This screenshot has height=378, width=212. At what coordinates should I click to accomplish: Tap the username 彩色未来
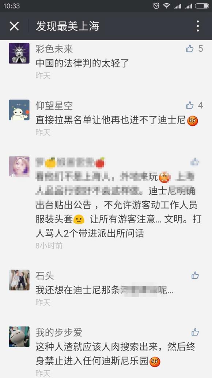point(54,49)
